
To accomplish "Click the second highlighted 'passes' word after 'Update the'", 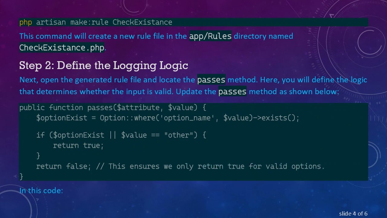I will [233, 91].
